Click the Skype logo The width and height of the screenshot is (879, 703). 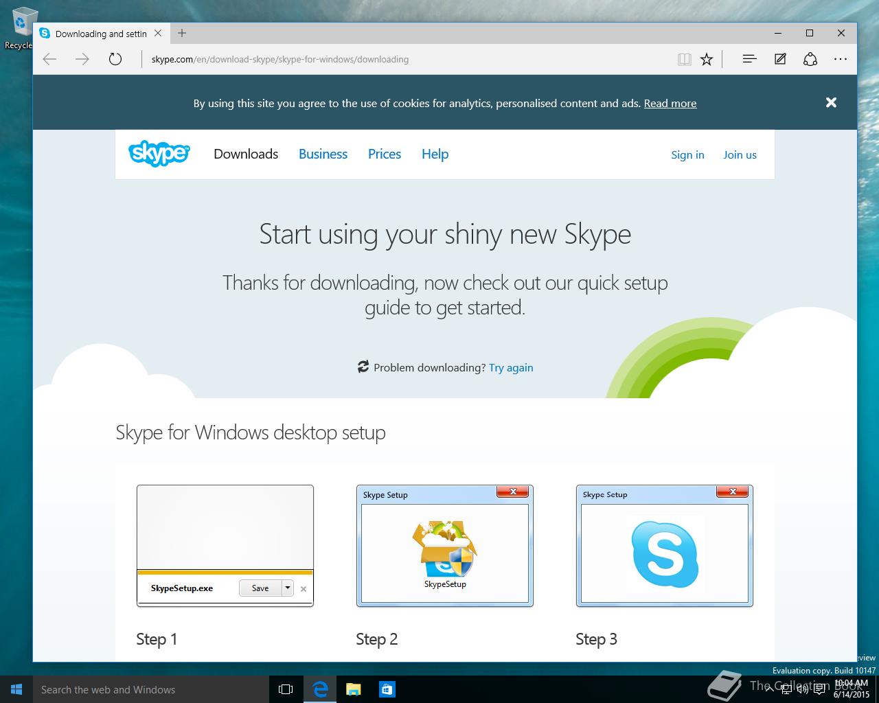click(159, 153)
